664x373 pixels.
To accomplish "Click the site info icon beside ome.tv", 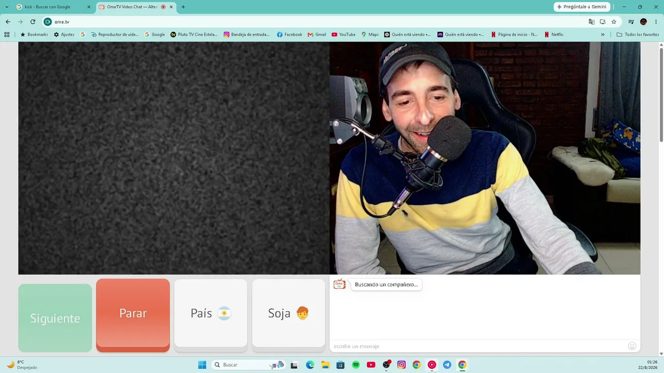I will [48, 22].
